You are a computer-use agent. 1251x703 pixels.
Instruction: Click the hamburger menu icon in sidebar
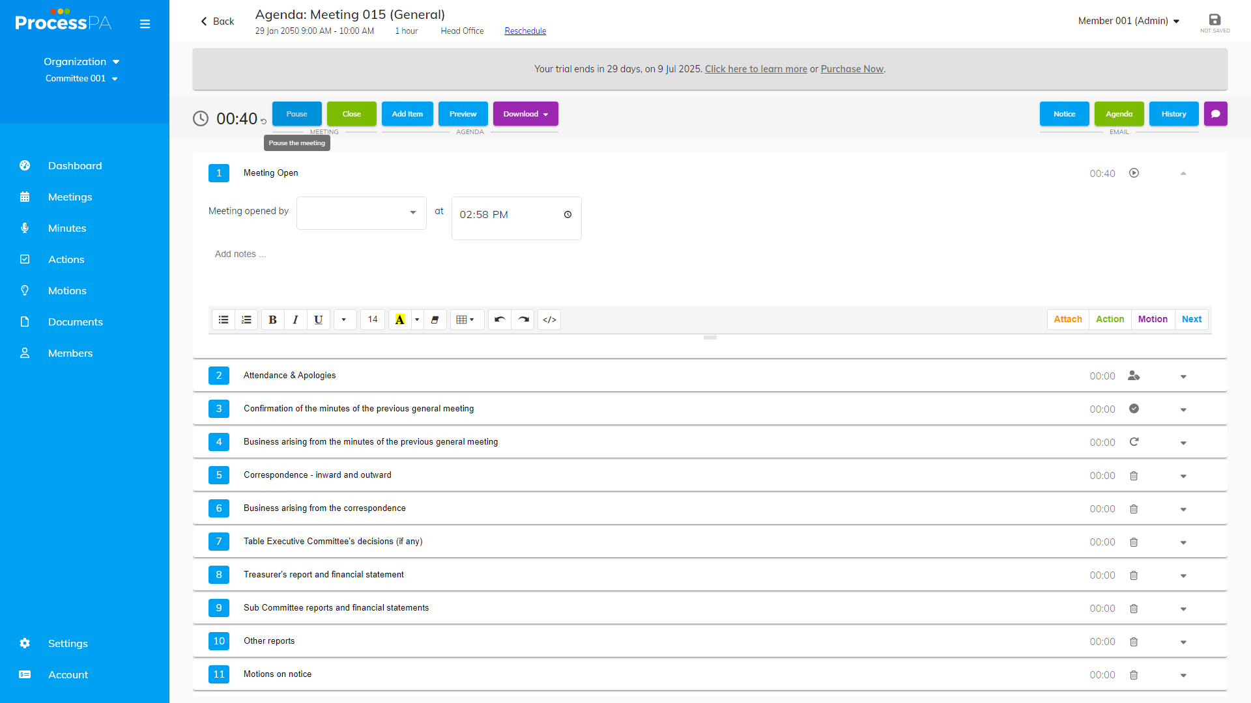(145, 24)
